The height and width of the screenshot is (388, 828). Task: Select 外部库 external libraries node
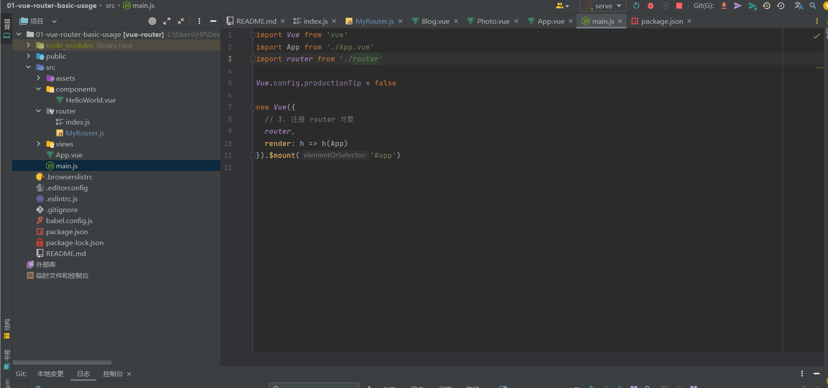(46, 264)
